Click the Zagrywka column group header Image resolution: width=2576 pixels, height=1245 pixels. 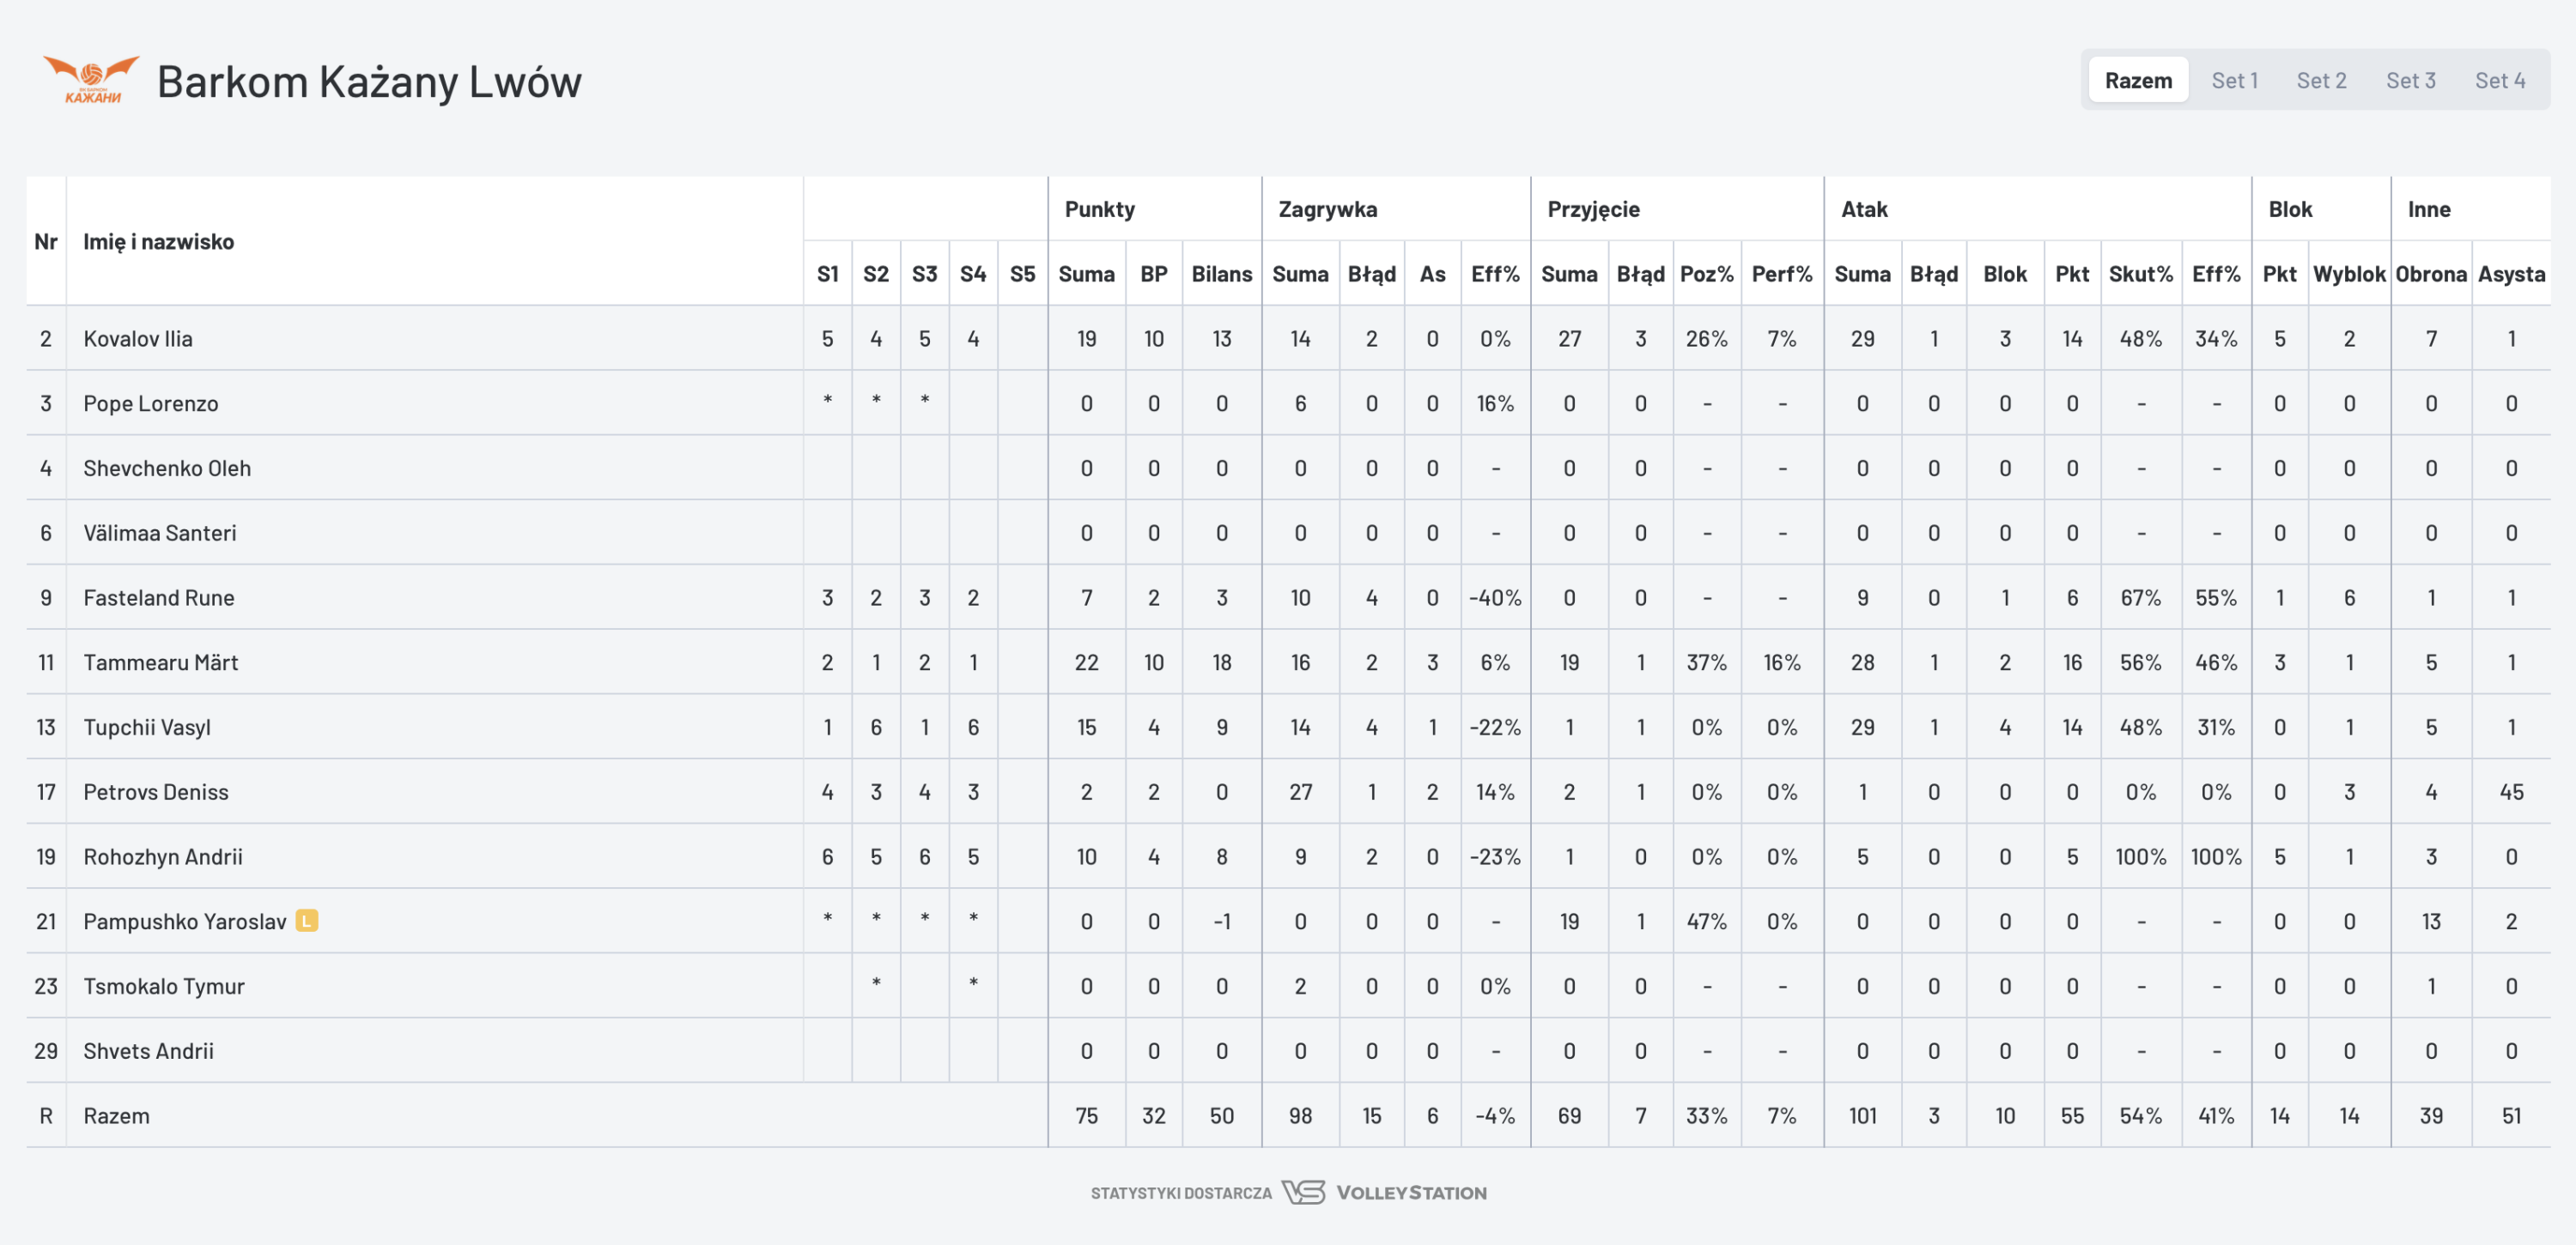coord(1327,209)
